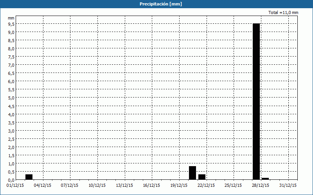Image resolution: width=313 pixels, height=195 pixels.
Task: Click the 6,0 y-axis label
Action: tap(11, 82)
